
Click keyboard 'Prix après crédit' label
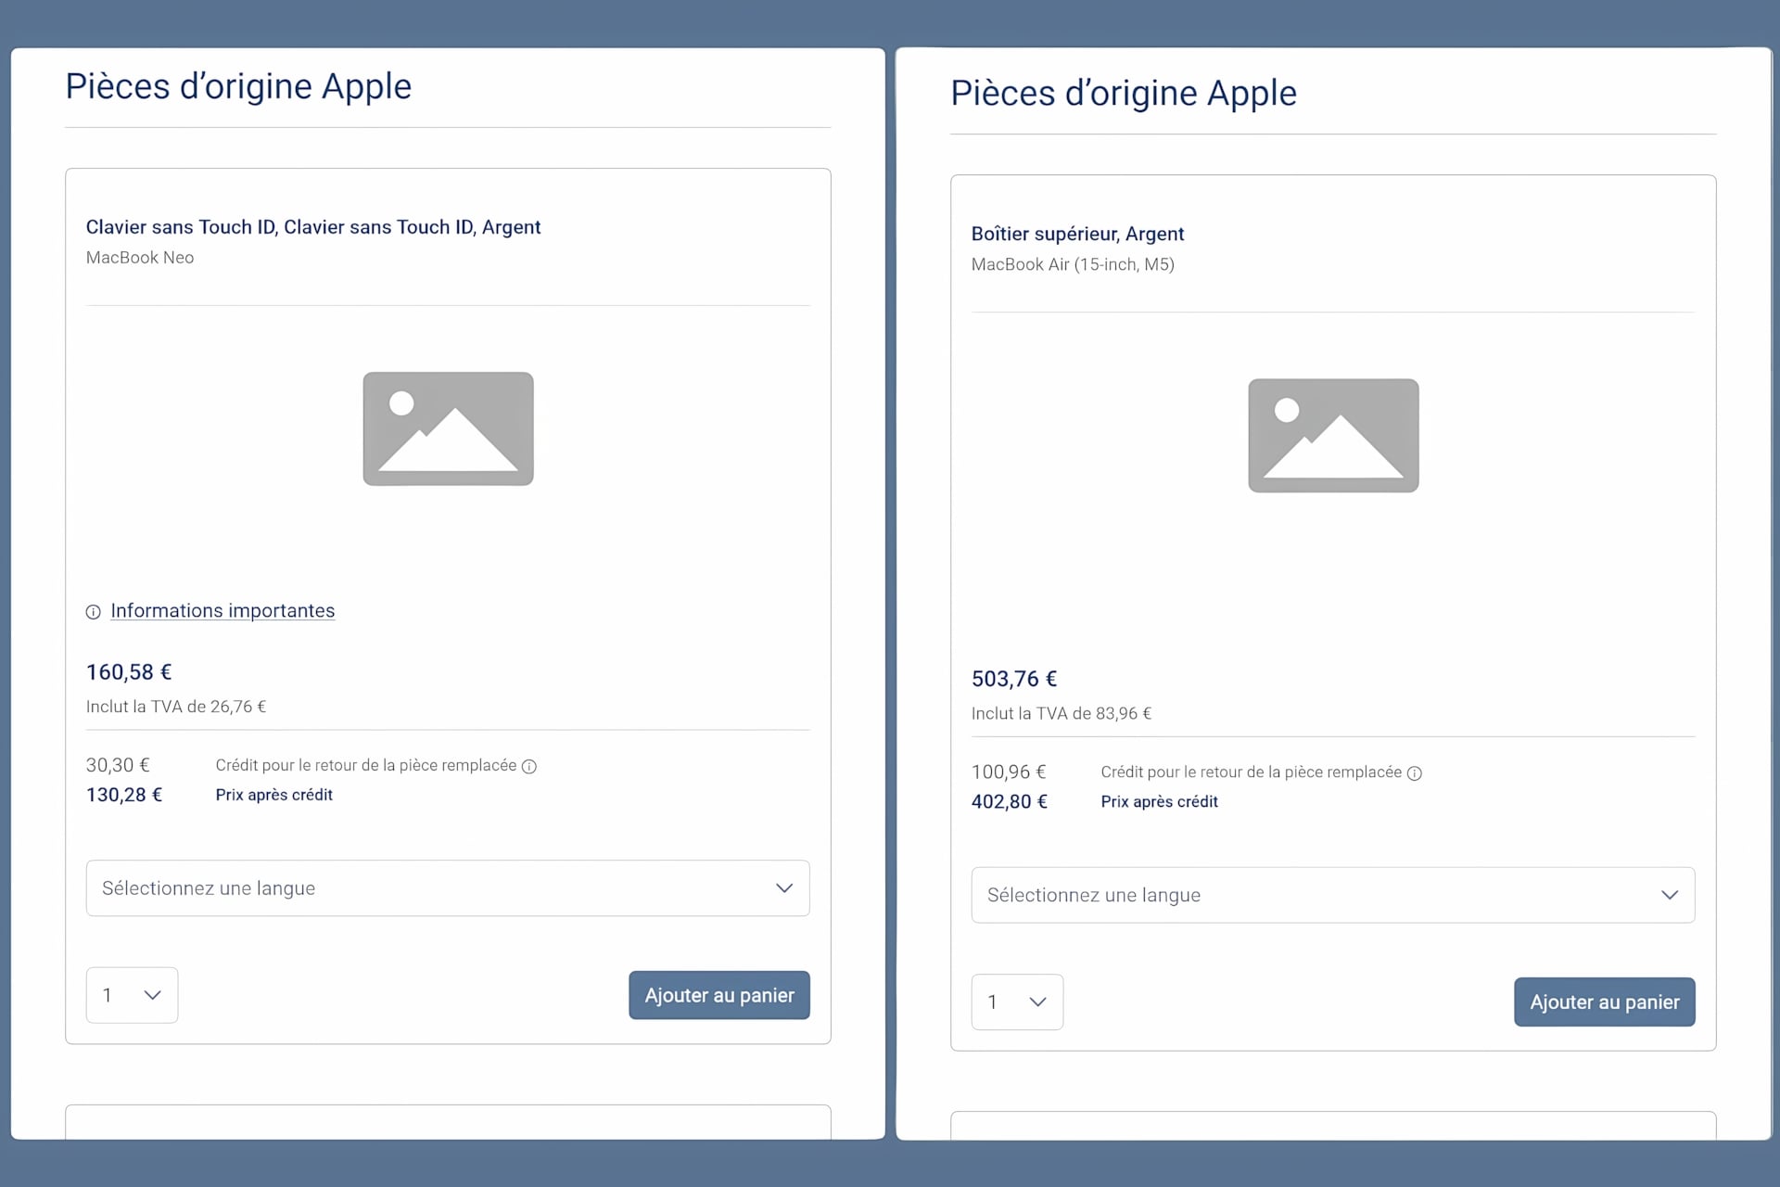(x=274, y=795)
